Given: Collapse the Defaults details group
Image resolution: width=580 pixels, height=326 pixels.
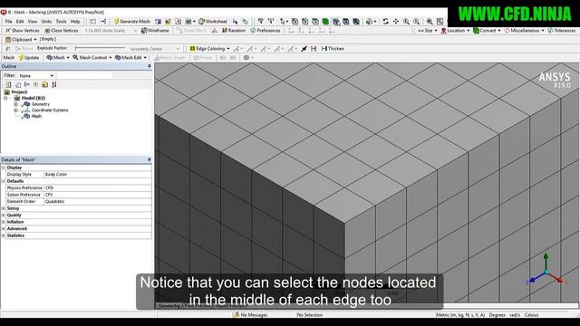Looking at the screenshot, I should [x=4, y=181].
